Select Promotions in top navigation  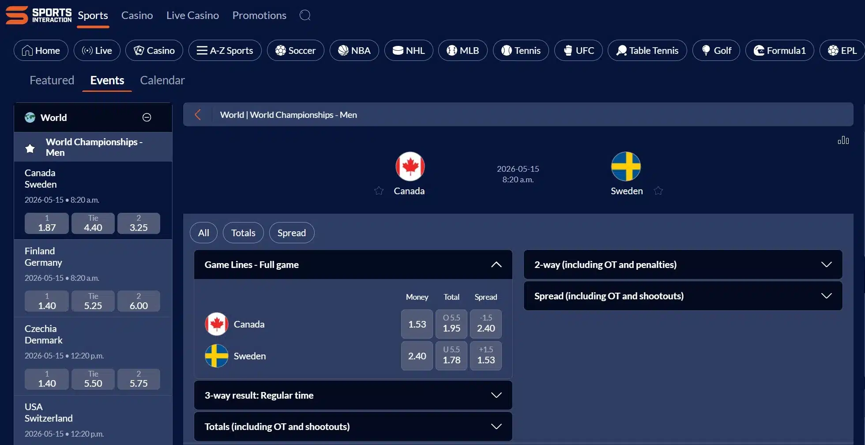(259, 15)
